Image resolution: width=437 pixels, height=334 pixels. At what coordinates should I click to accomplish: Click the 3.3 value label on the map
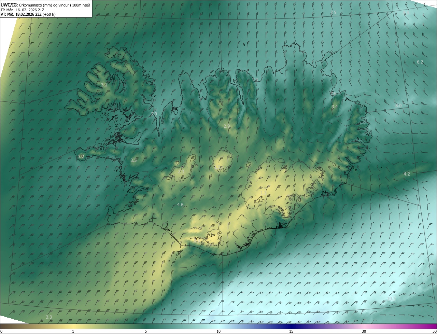coord(49,317)
